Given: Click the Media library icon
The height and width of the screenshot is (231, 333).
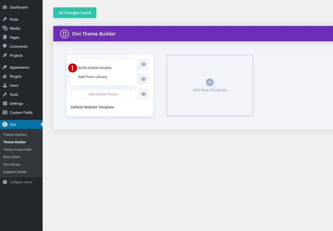Looking at the screenshot, I should [x=5, y=28].
